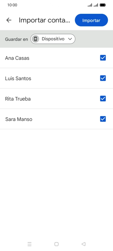This screenshot has height=251, width=113.
Task: Uncheck the Ana Casas checkbox
Action: (x=103, y=58)
